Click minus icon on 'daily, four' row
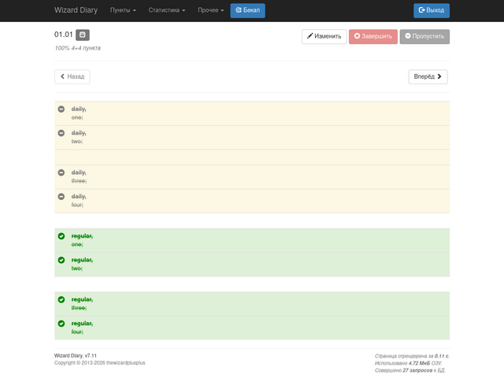 (61, 196)
